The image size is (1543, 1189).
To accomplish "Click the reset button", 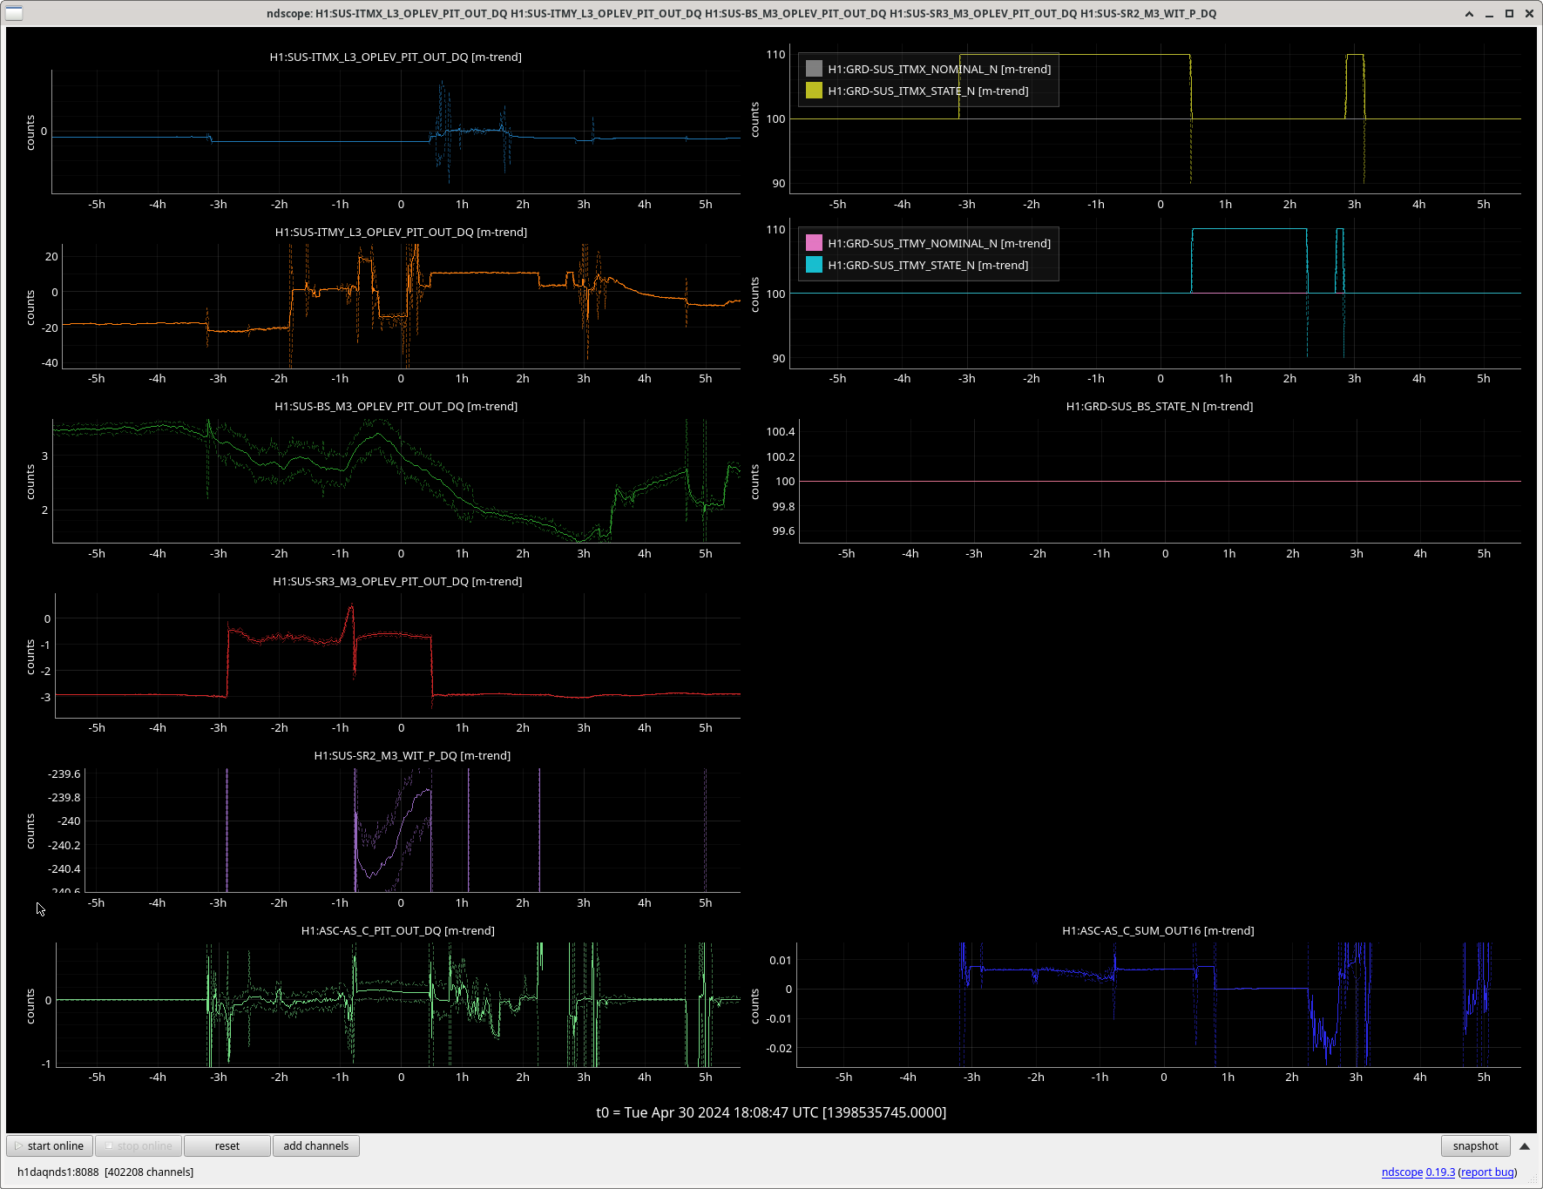I will coord(227,1145).
